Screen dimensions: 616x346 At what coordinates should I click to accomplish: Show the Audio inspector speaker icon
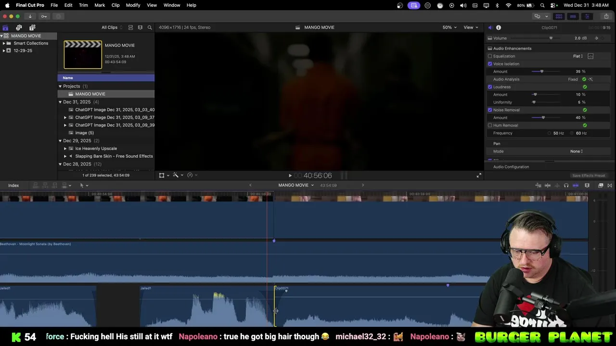click(490, 27)
